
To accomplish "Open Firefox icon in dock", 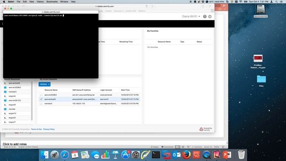I will coord(186,155).
